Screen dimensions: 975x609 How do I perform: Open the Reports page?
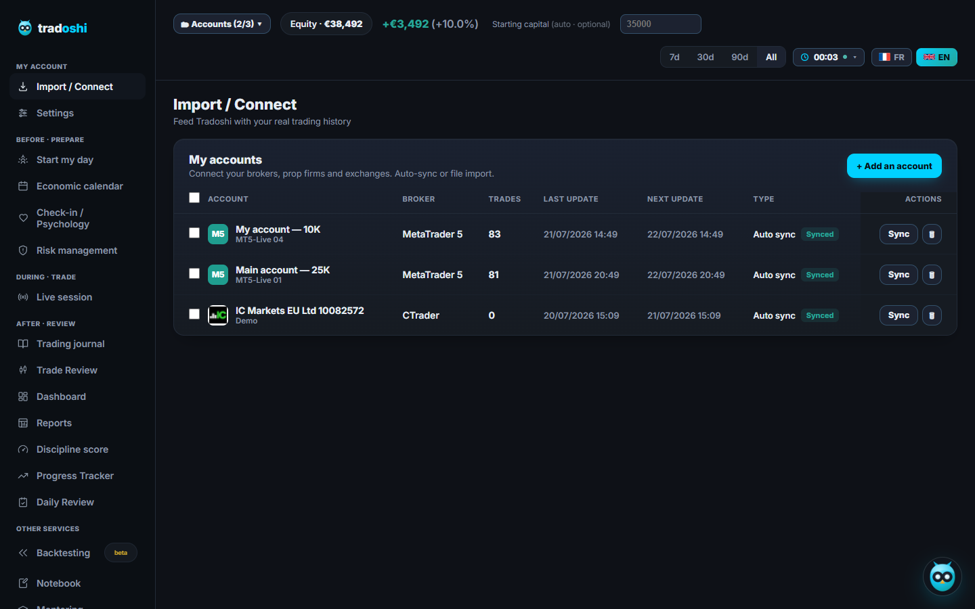tap(78, 423)
